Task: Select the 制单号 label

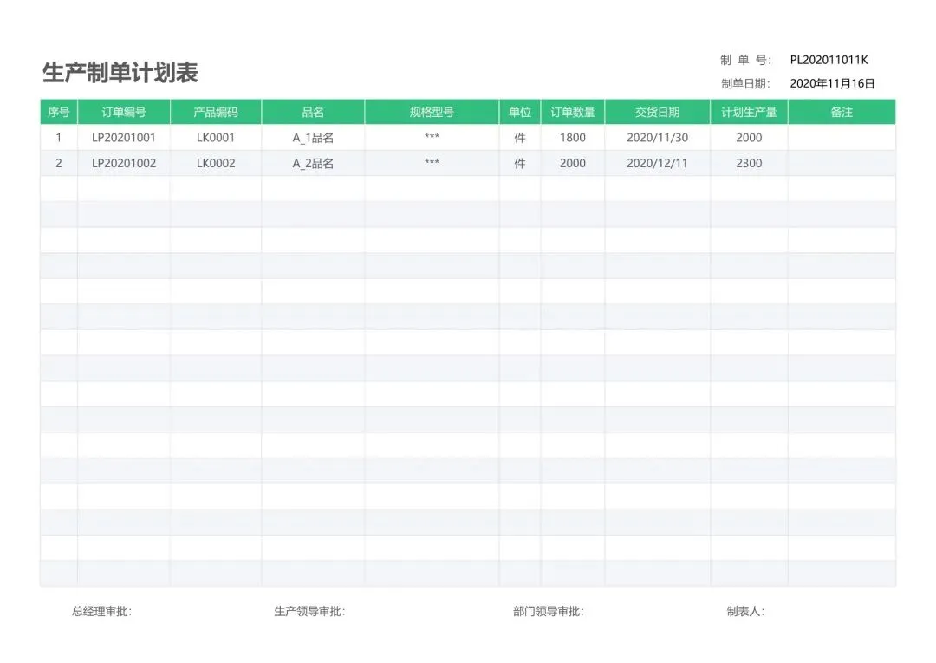Action: (x=745, y=60)
